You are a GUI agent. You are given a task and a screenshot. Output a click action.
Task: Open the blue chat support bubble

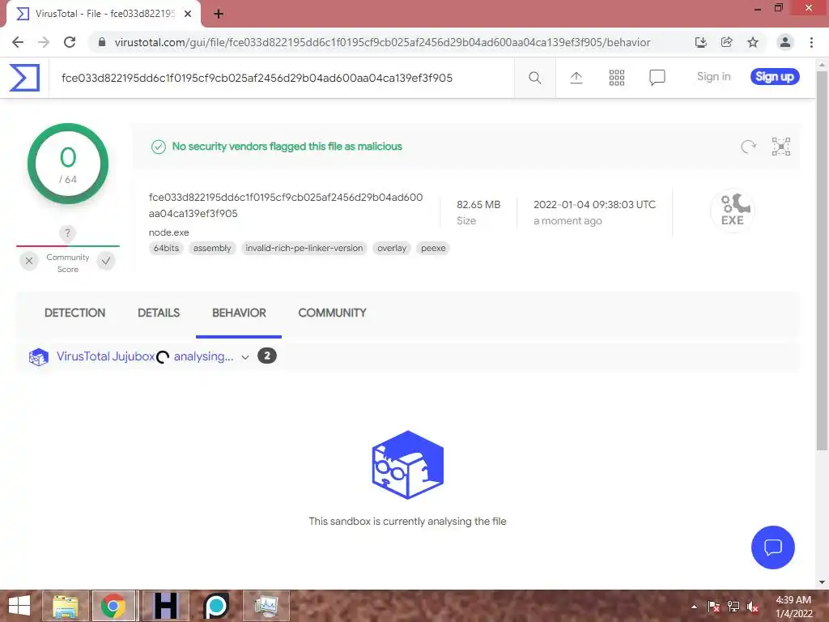pyautogui.click(x=772, y=547)
